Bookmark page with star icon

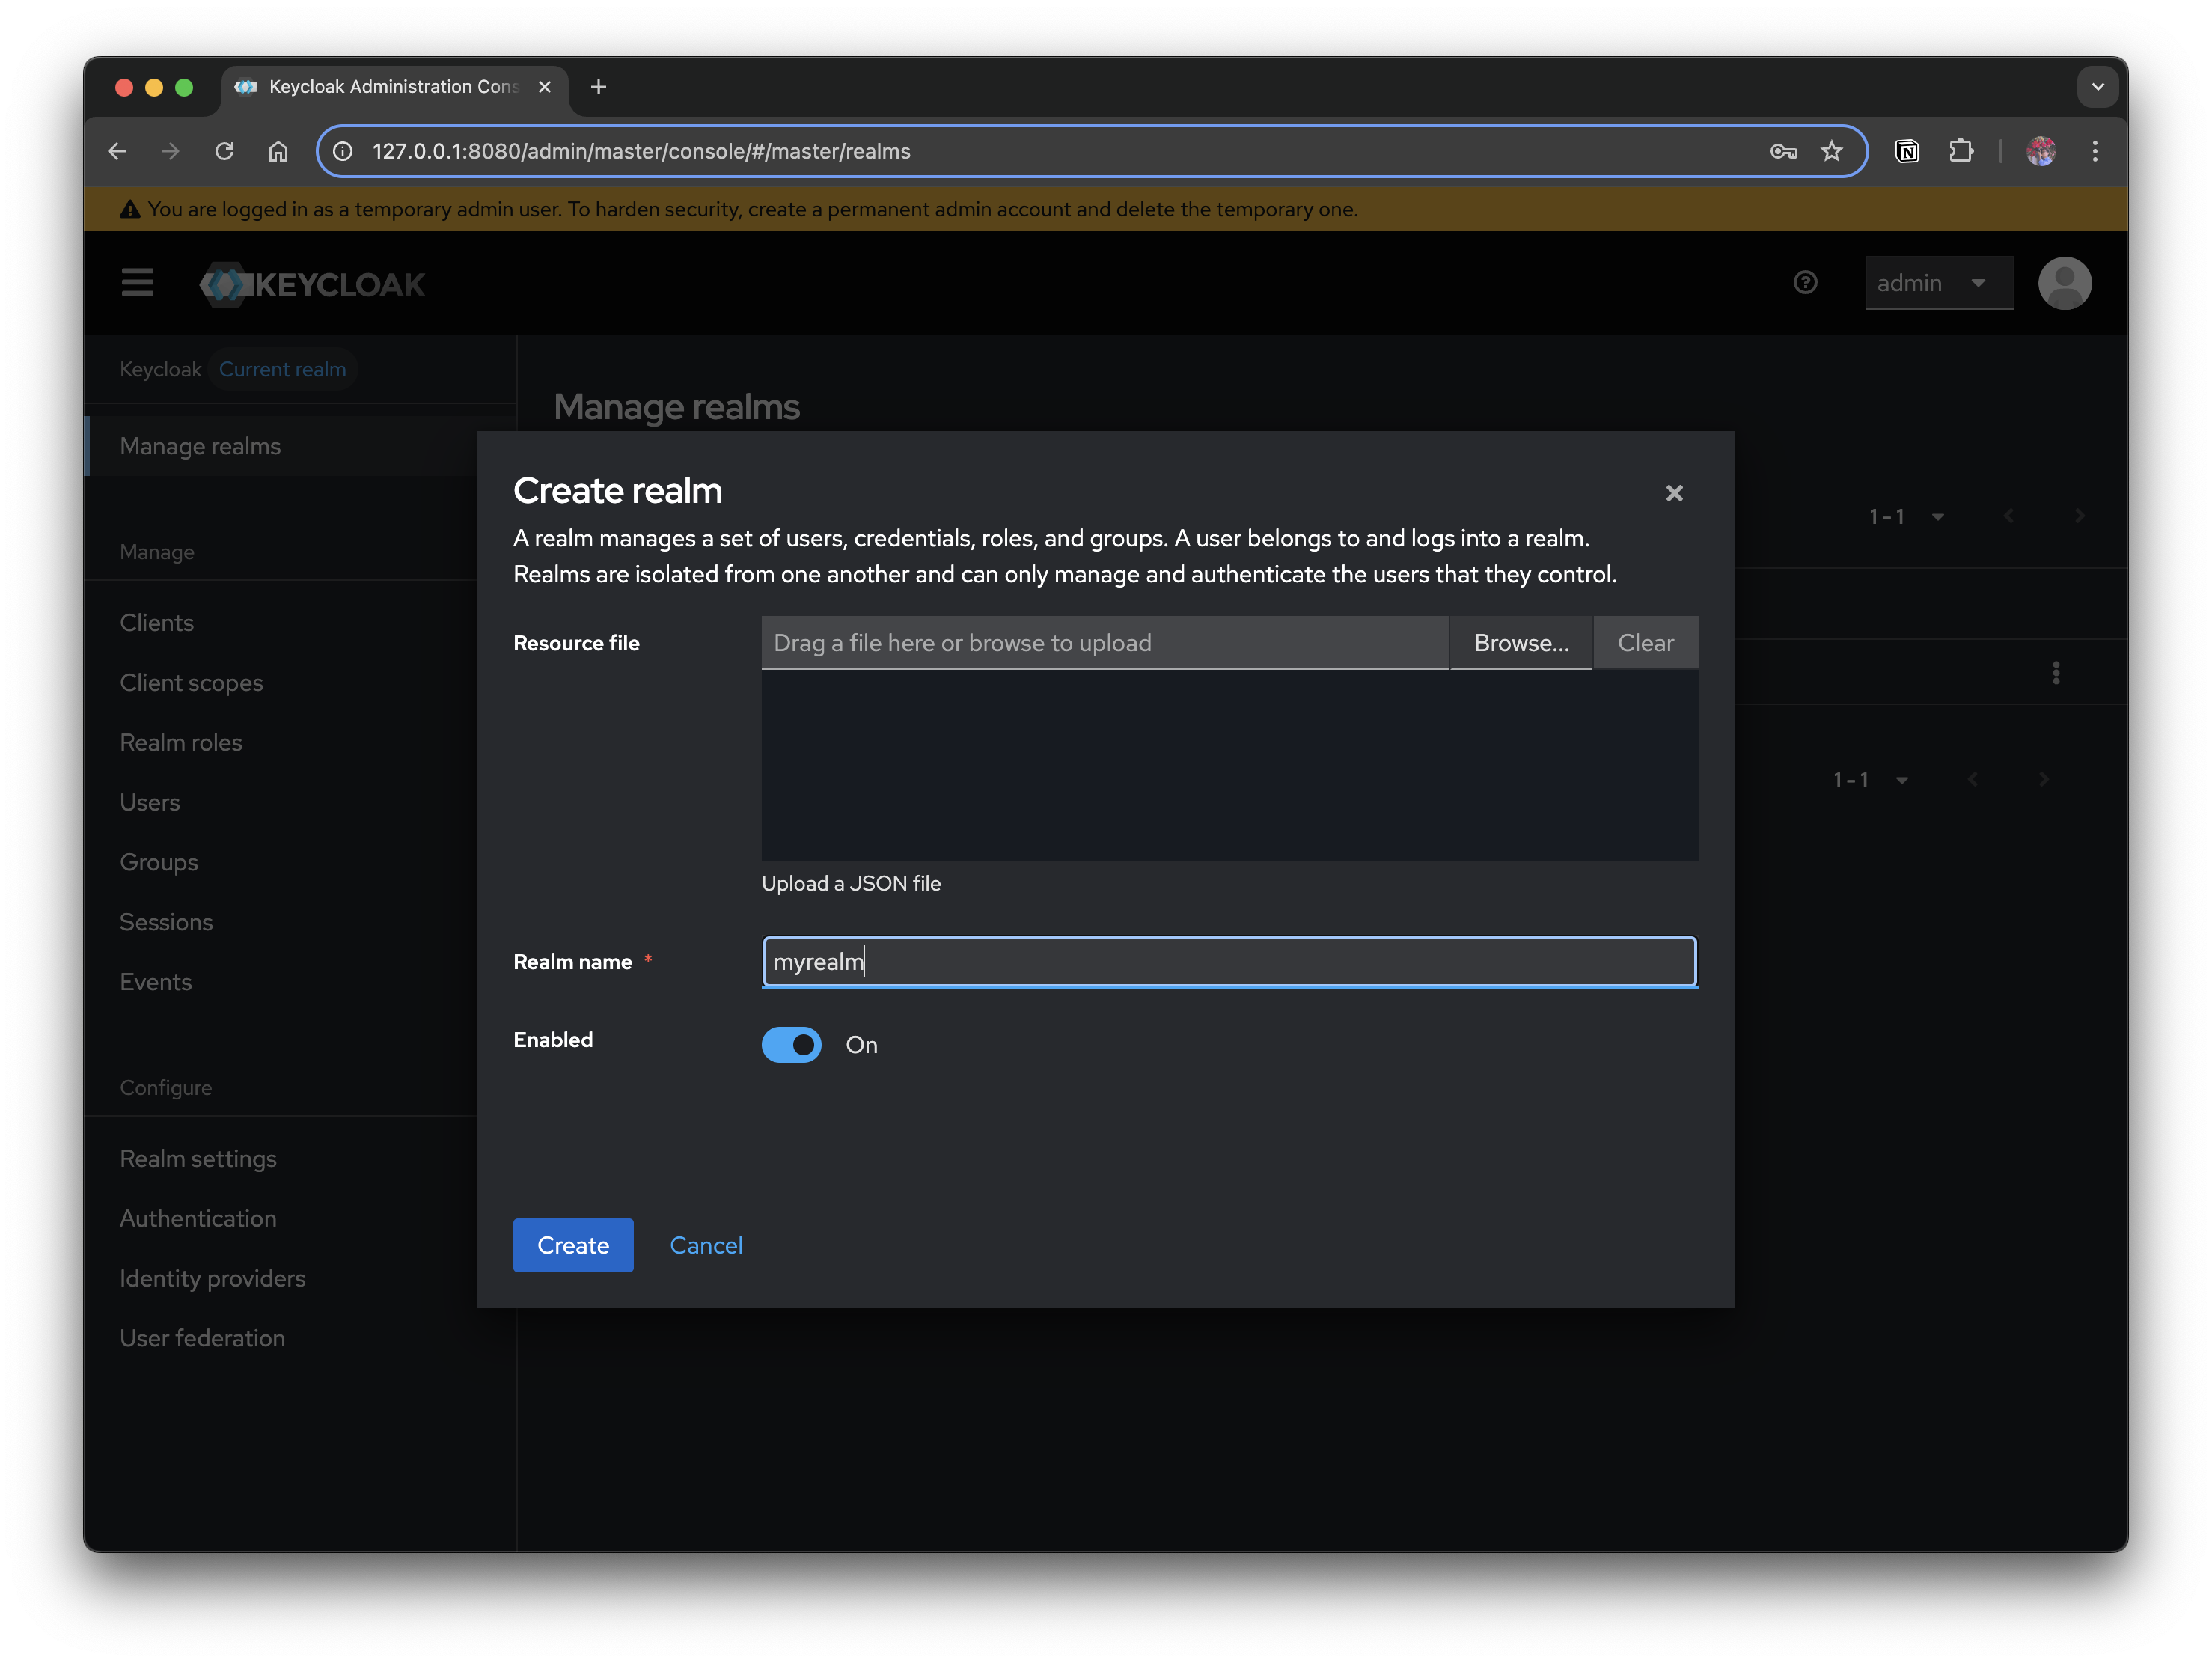(1831, 151)
